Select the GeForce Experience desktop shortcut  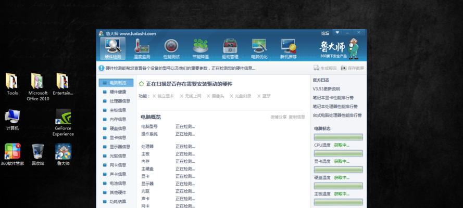click(x=63, y=123)
